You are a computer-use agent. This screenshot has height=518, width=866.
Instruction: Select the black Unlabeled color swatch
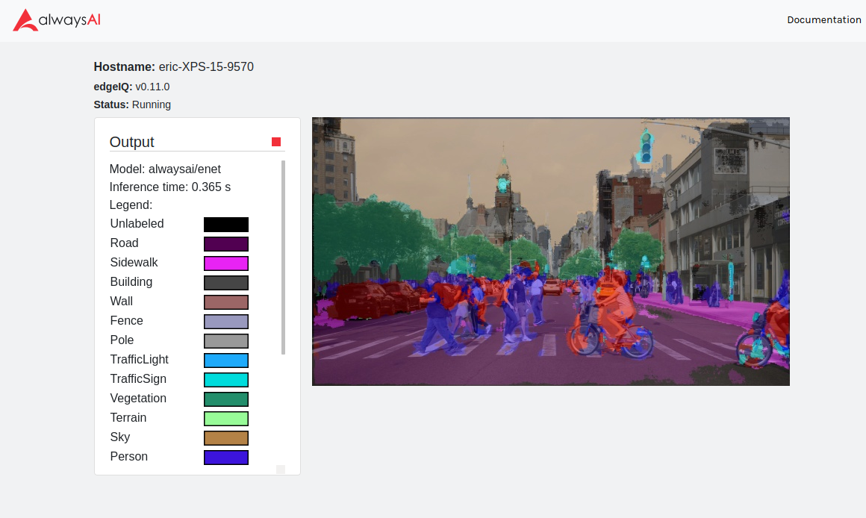point(225,224)
